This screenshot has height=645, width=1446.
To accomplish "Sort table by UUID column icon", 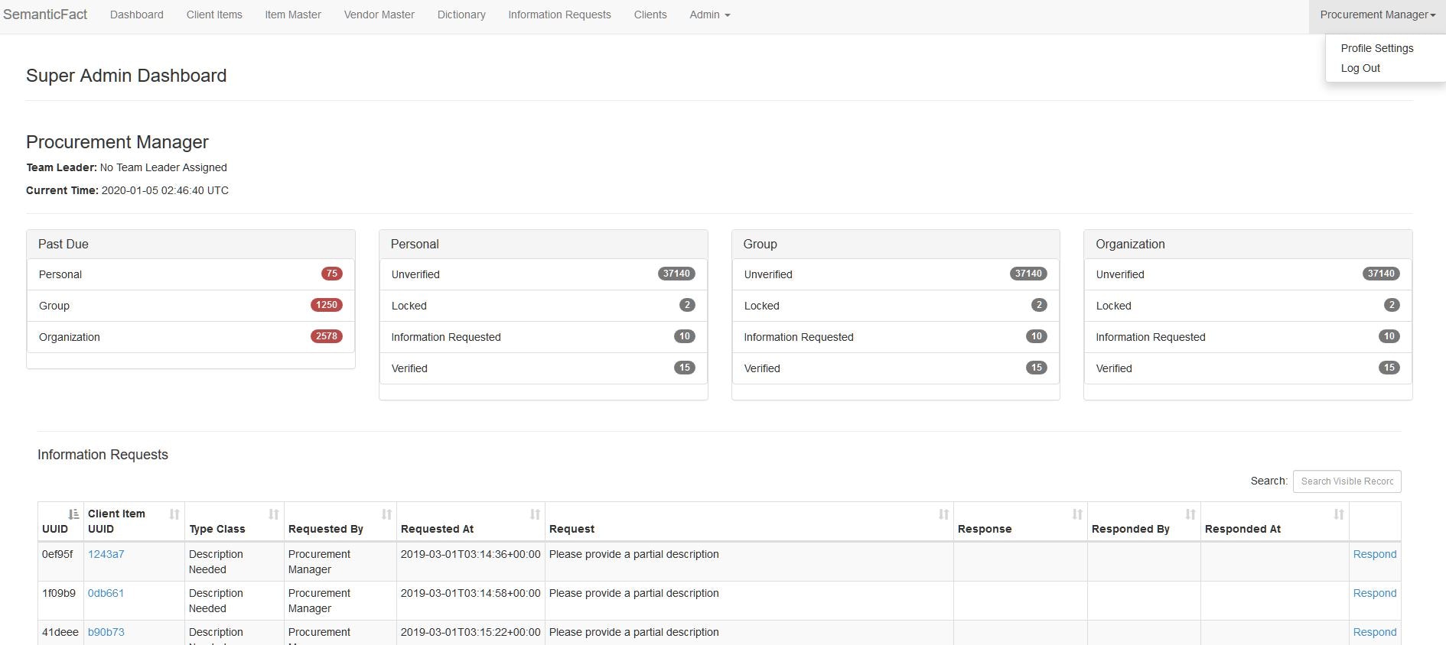I will click(x=73, y=514).
